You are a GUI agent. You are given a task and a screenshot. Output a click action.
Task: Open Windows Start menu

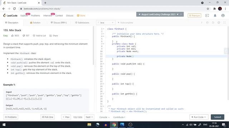click(4, 125)
